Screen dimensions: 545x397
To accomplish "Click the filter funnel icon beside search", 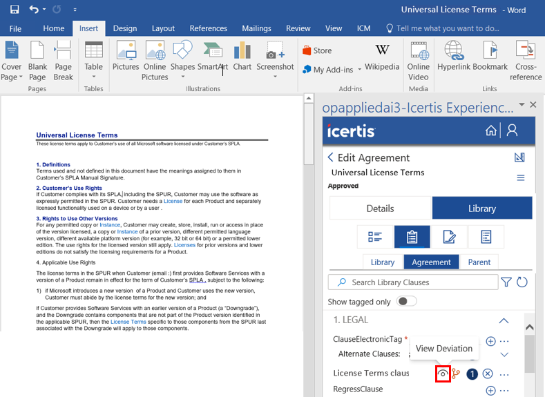I will point(506,282).
